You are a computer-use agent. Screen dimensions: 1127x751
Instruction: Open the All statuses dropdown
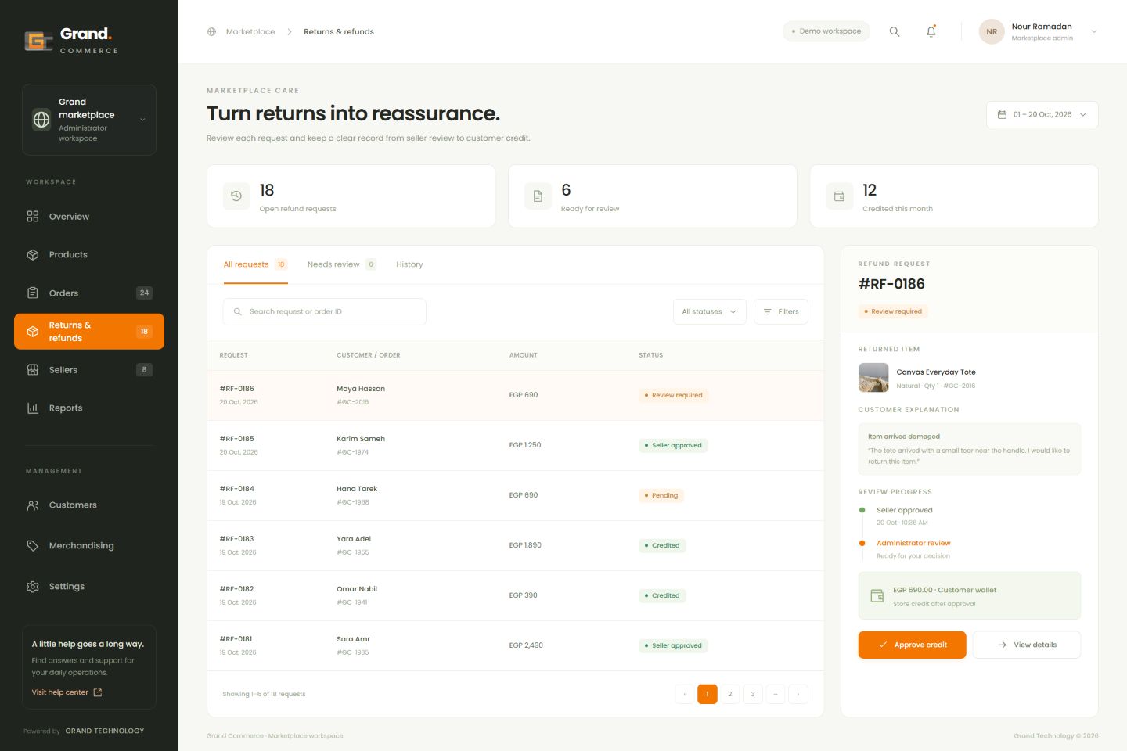click(x=710, y=311)
